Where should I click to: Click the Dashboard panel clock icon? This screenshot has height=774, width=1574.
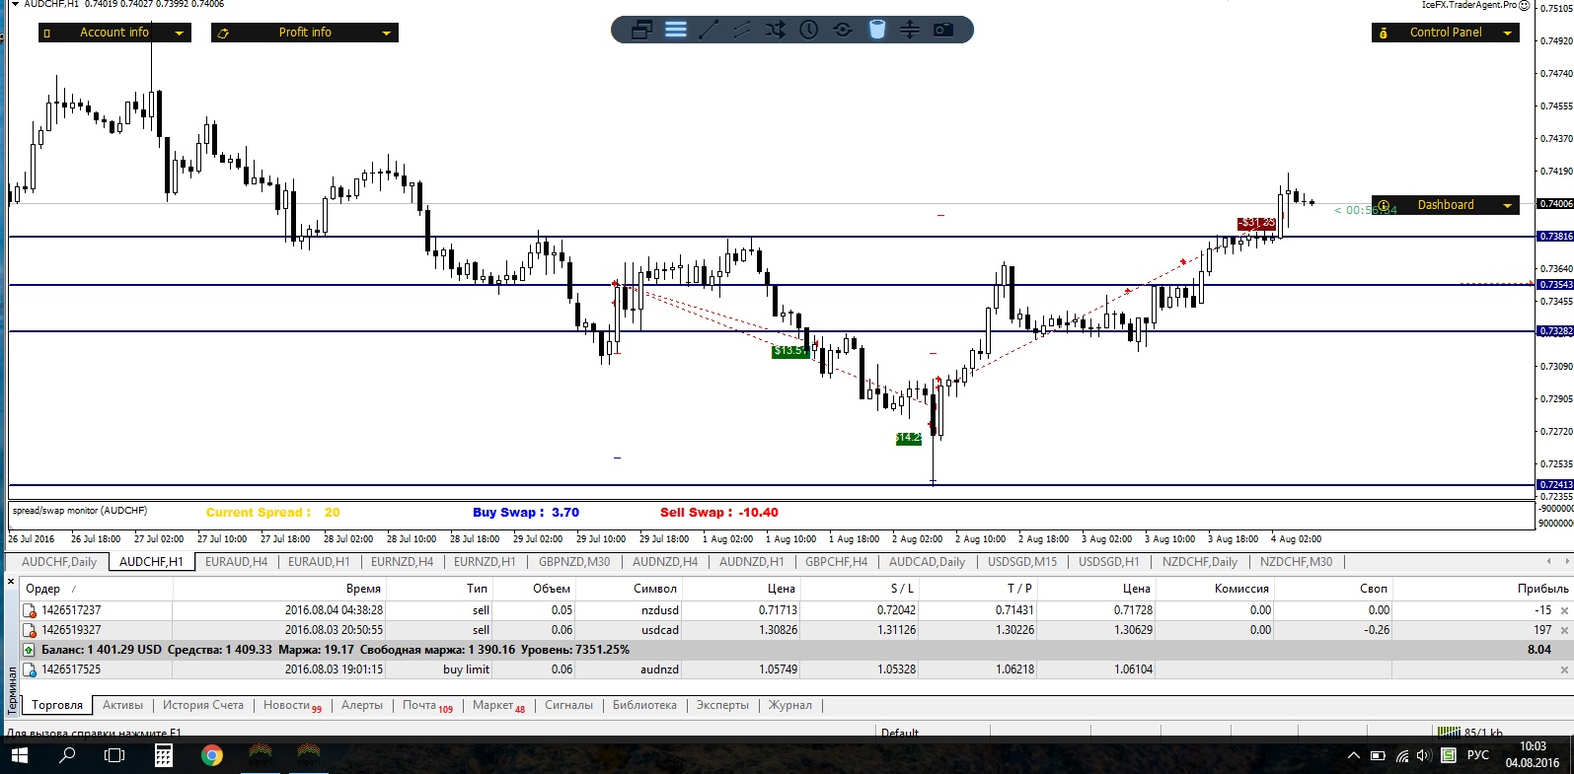(1384, 206)
